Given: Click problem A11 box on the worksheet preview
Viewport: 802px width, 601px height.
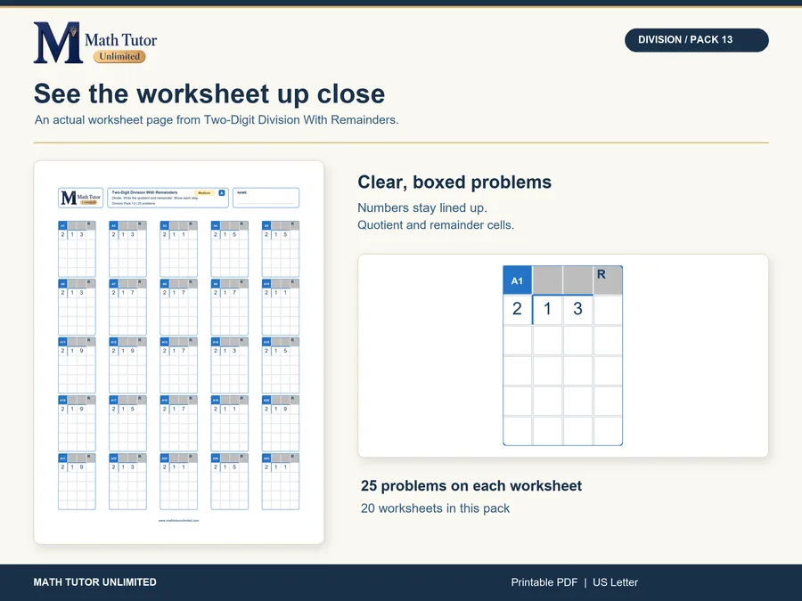Looking at the screenshot, I should [77, 365].
